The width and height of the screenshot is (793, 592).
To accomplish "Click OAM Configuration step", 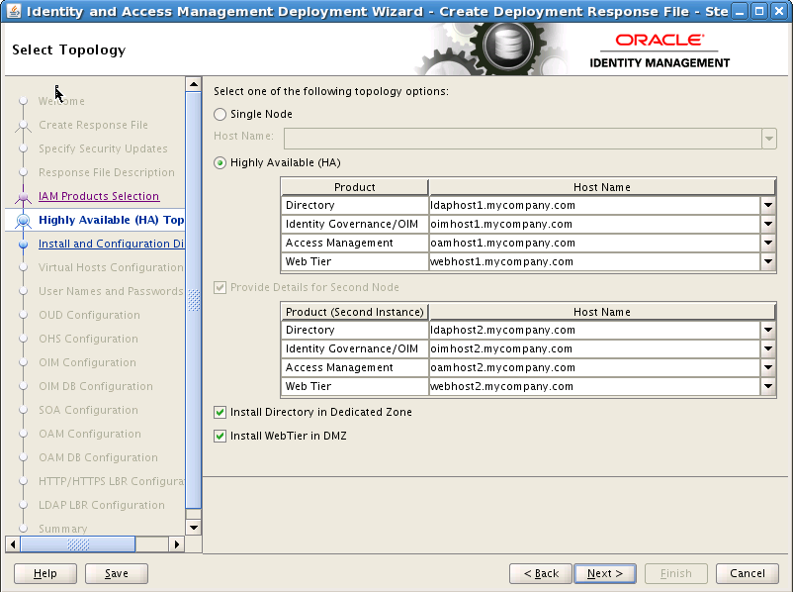I will [90, 435].
